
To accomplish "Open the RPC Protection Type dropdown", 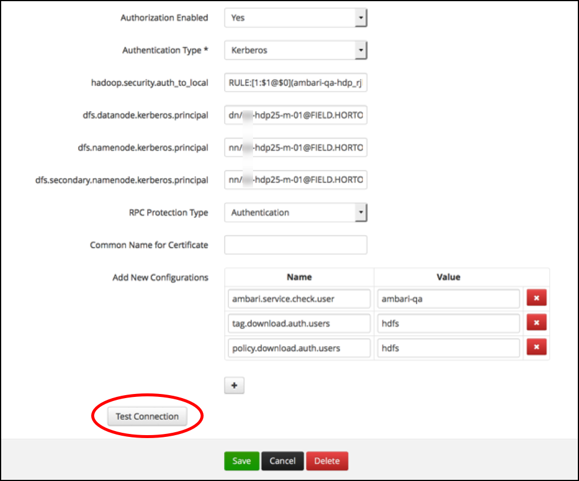I will point(295,213).
